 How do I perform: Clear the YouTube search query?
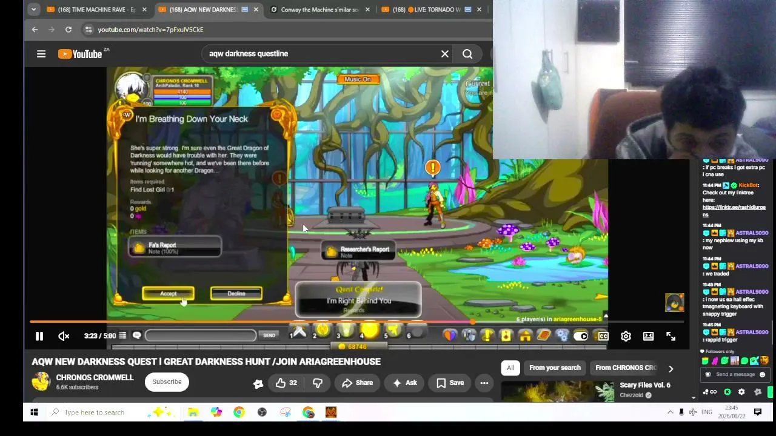click(x=445, y=54)
